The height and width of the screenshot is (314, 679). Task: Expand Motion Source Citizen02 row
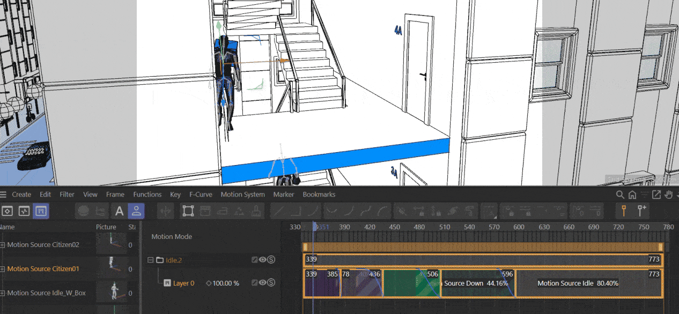[3, 245]
